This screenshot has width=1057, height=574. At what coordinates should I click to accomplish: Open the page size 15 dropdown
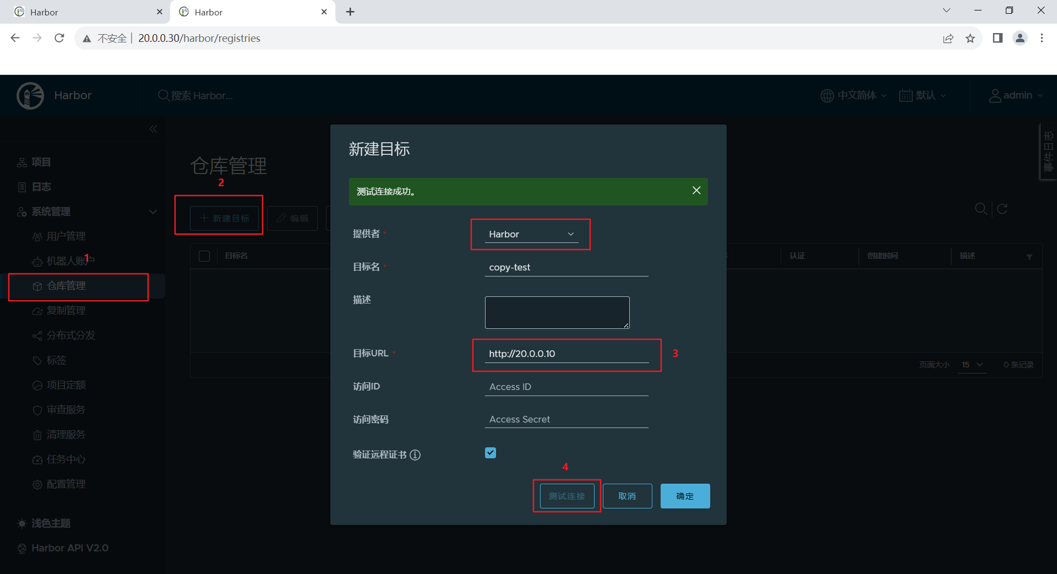[972, 365]
